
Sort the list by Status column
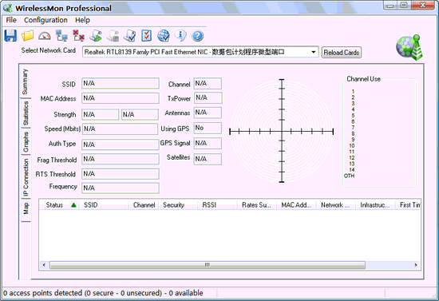point(59,205)
